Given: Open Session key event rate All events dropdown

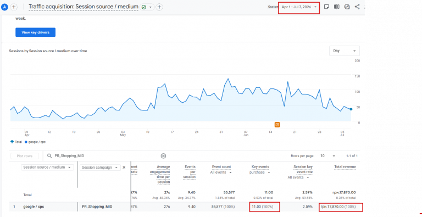Looking at the screenshot, I should point(299,177).
